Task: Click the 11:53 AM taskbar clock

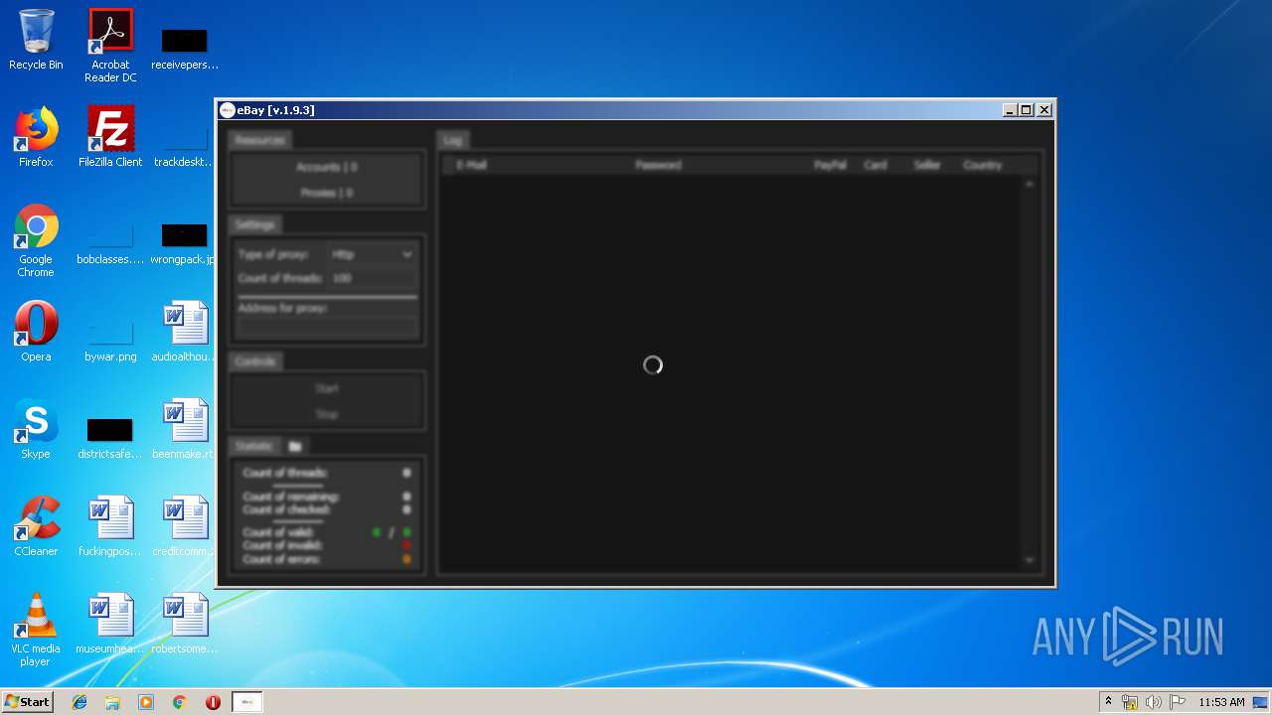Action: (1221, 702)
